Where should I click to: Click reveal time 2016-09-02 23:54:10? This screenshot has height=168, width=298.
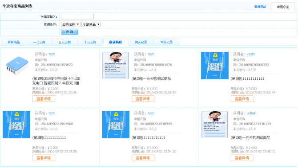pyautogui.click(x=161, y=152)
